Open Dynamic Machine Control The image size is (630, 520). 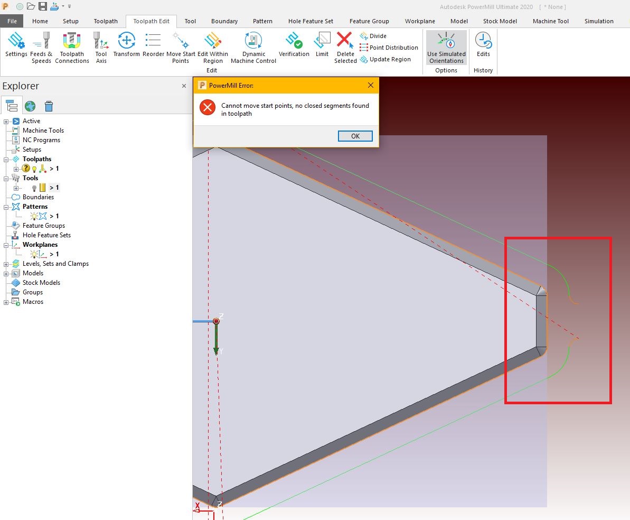[253, 48]
